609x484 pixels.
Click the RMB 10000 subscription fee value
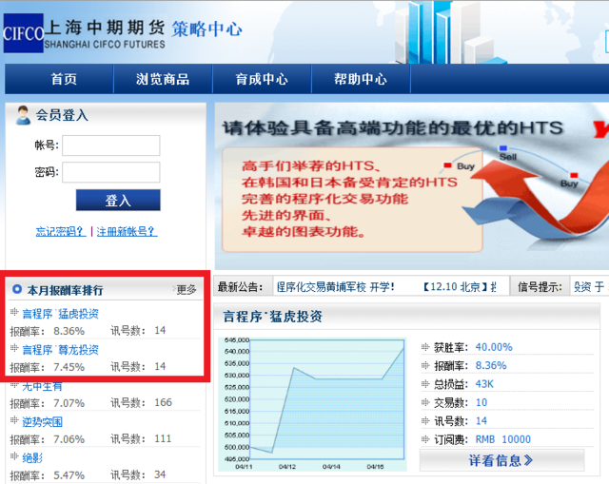503,439
